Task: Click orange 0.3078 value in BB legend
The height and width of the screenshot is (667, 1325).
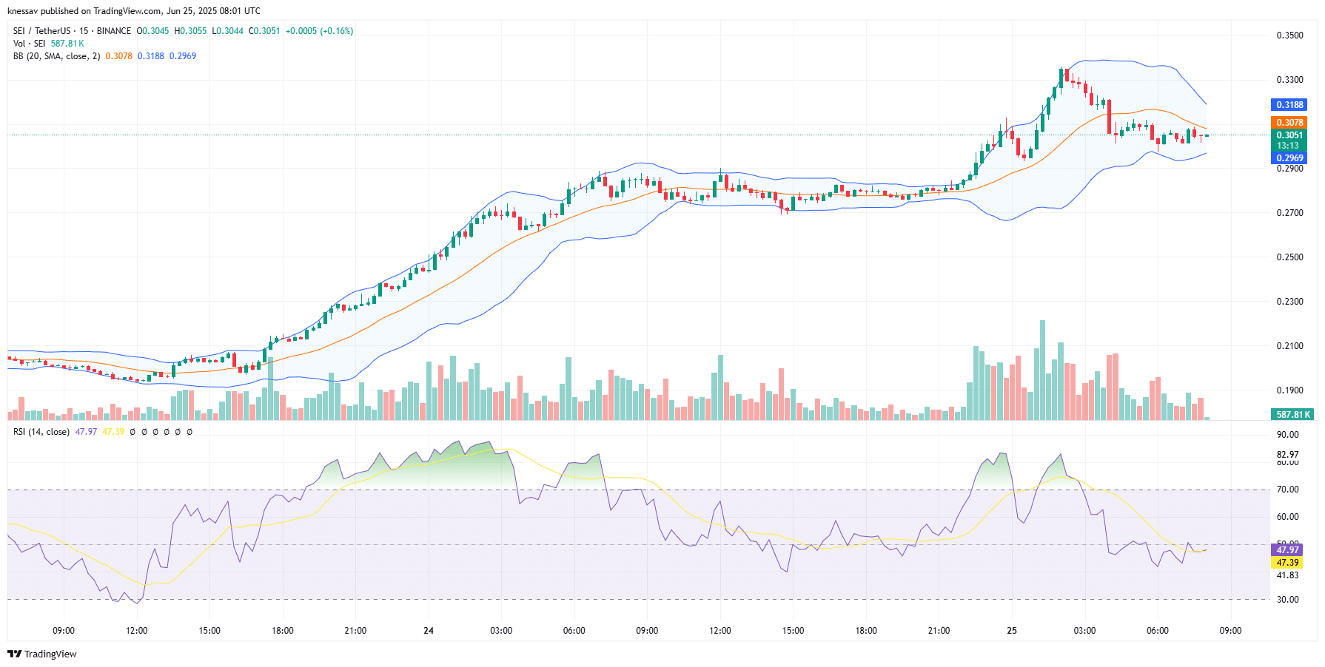Action: click(x=118, y=56)
